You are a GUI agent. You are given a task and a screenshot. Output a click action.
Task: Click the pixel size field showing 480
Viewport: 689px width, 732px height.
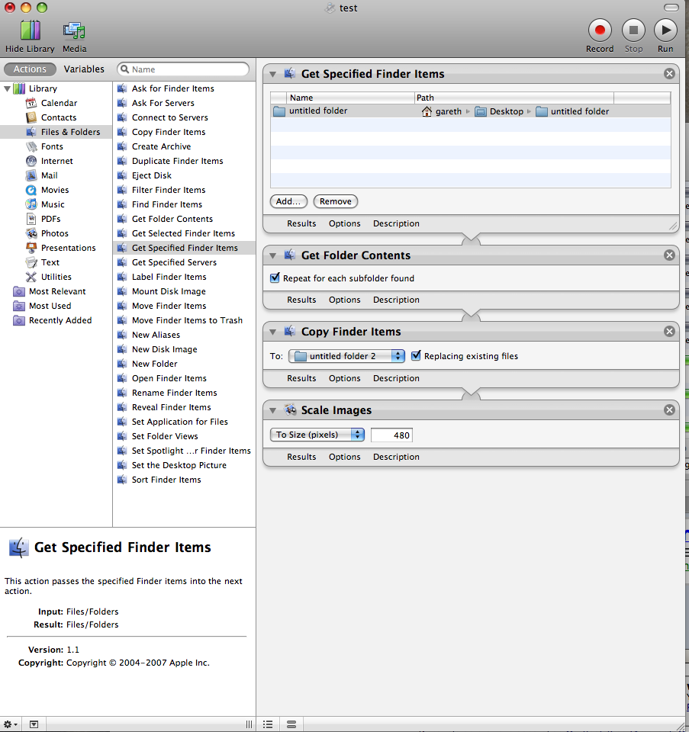[x=391, y=435]
